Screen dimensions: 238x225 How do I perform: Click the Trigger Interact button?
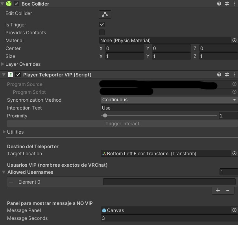(x=122, y=124)
